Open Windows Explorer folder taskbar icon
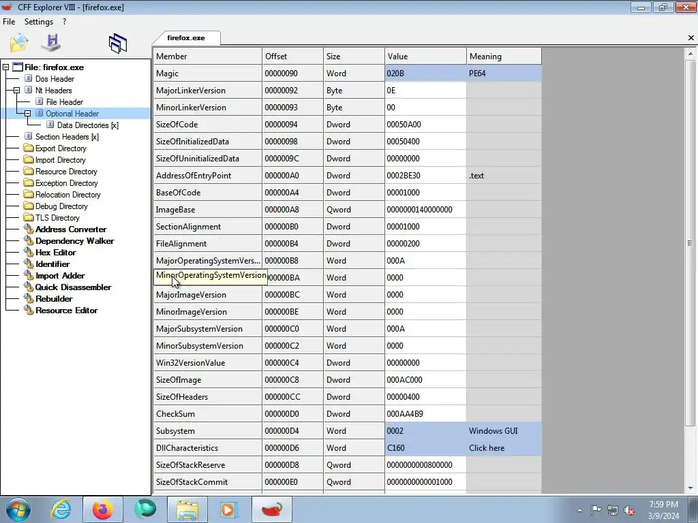The image size is (698, 523). coord(187,509)
